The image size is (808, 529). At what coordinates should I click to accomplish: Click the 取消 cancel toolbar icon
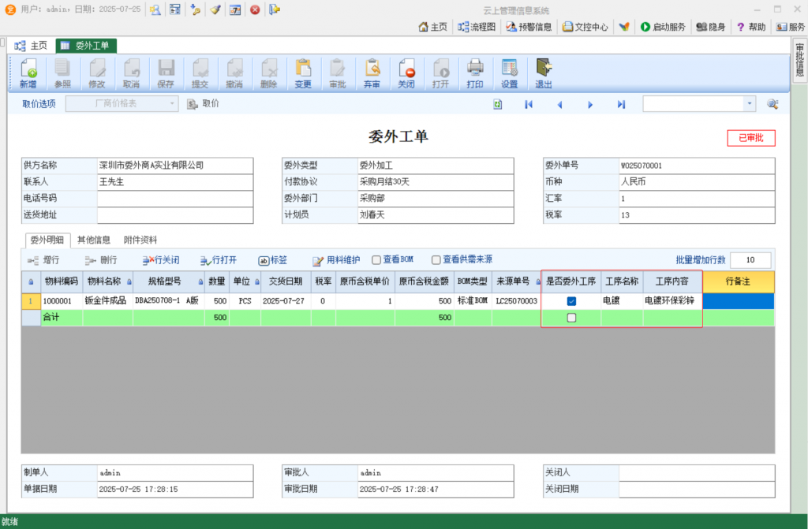click(132, 73)
